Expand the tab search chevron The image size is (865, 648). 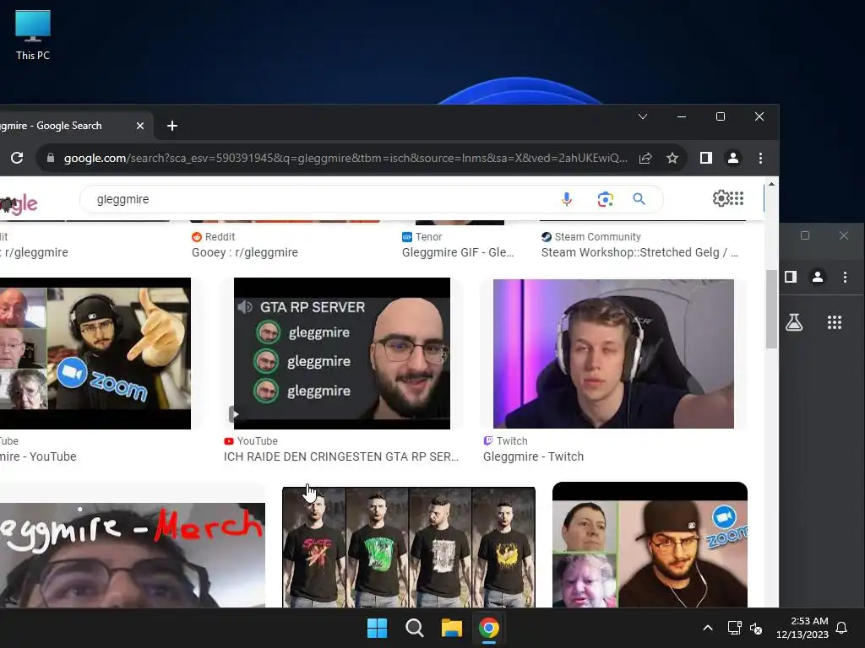coord(643,116)
